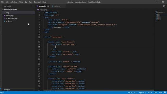Click the horizontal scrollbar under the editor
This screenshot has height=94, width=167.
99,90
